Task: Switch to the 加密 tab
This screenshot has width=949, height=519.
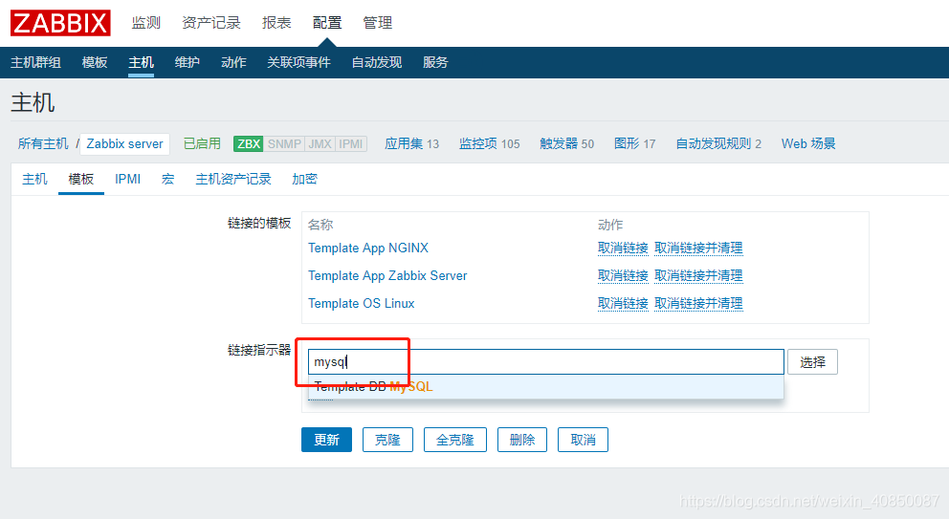Action: (304, 179)
